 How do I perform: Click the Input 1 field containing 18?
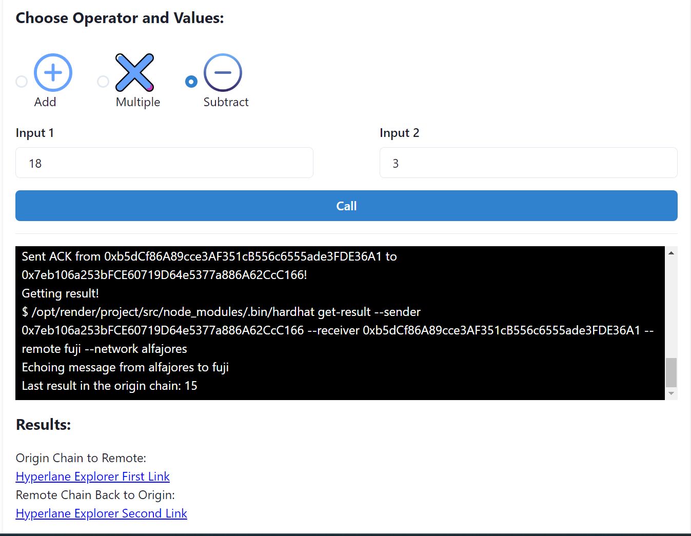pyautogui.click(x=164, y=163)
